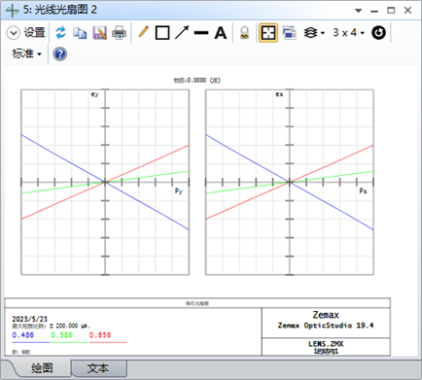The image size is (422, 380).
Task: Click the clone window icon
Action: coord(290,33)
